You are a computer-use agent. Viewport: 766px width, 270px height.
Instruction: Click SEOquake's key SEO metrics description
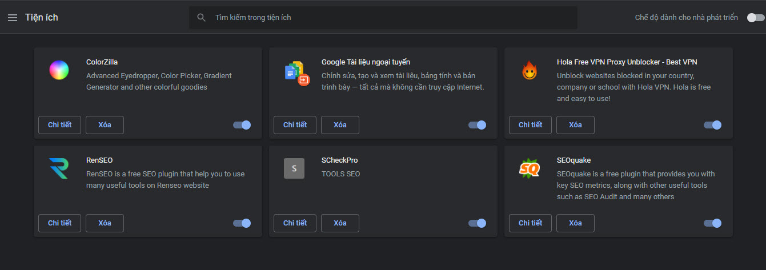click(x=636, y=186)
